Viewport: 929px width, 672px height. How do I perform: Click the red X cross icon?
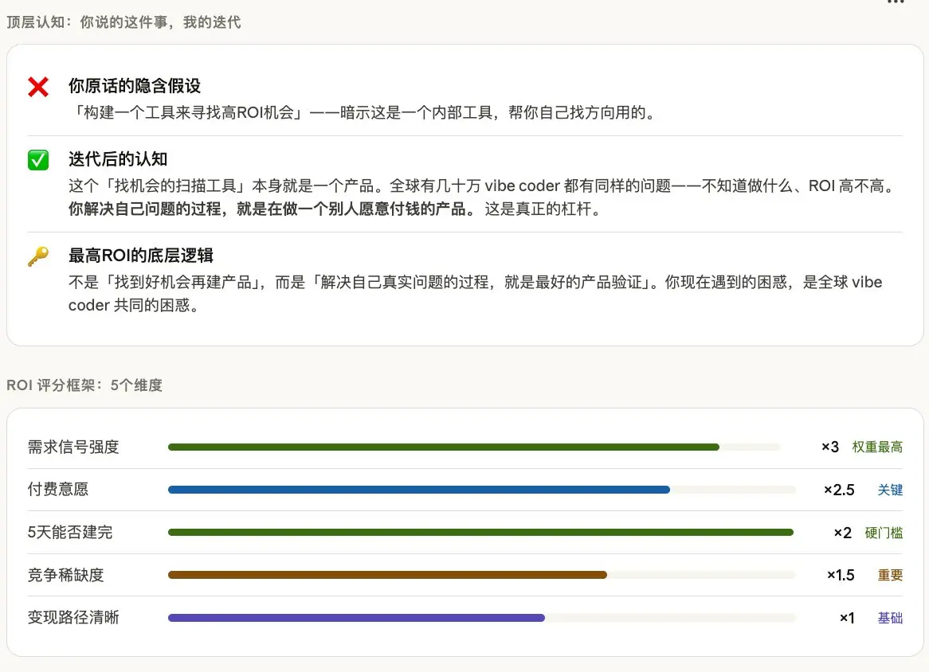[38, 87]
